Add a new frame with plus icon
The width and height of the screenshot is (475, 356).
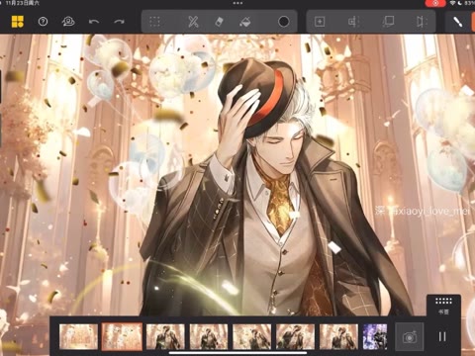(x=320, y=22)
